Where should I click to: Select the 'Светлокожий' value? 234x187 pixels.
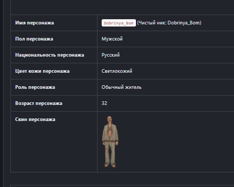pyautogui.click(x=117, y=71)
